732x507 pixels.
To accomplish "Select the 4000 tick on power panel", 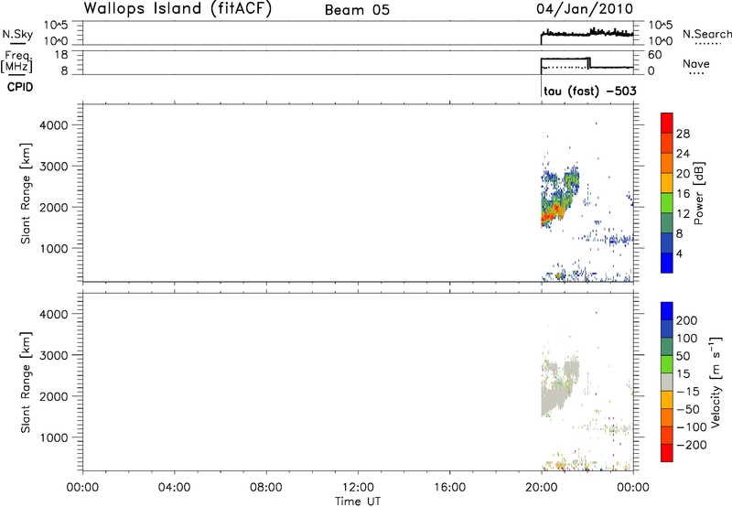I will (x=54, y=125).
